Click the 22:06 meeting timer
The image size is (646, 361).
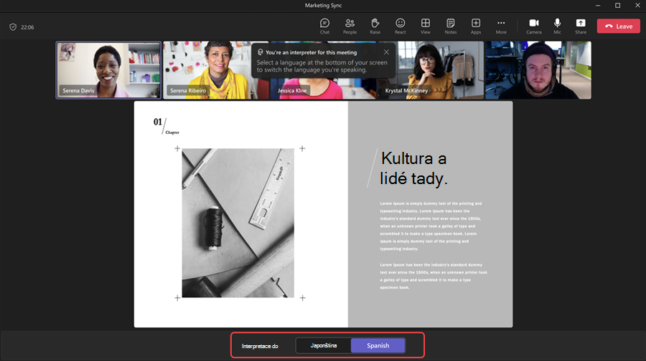point(27,27)
